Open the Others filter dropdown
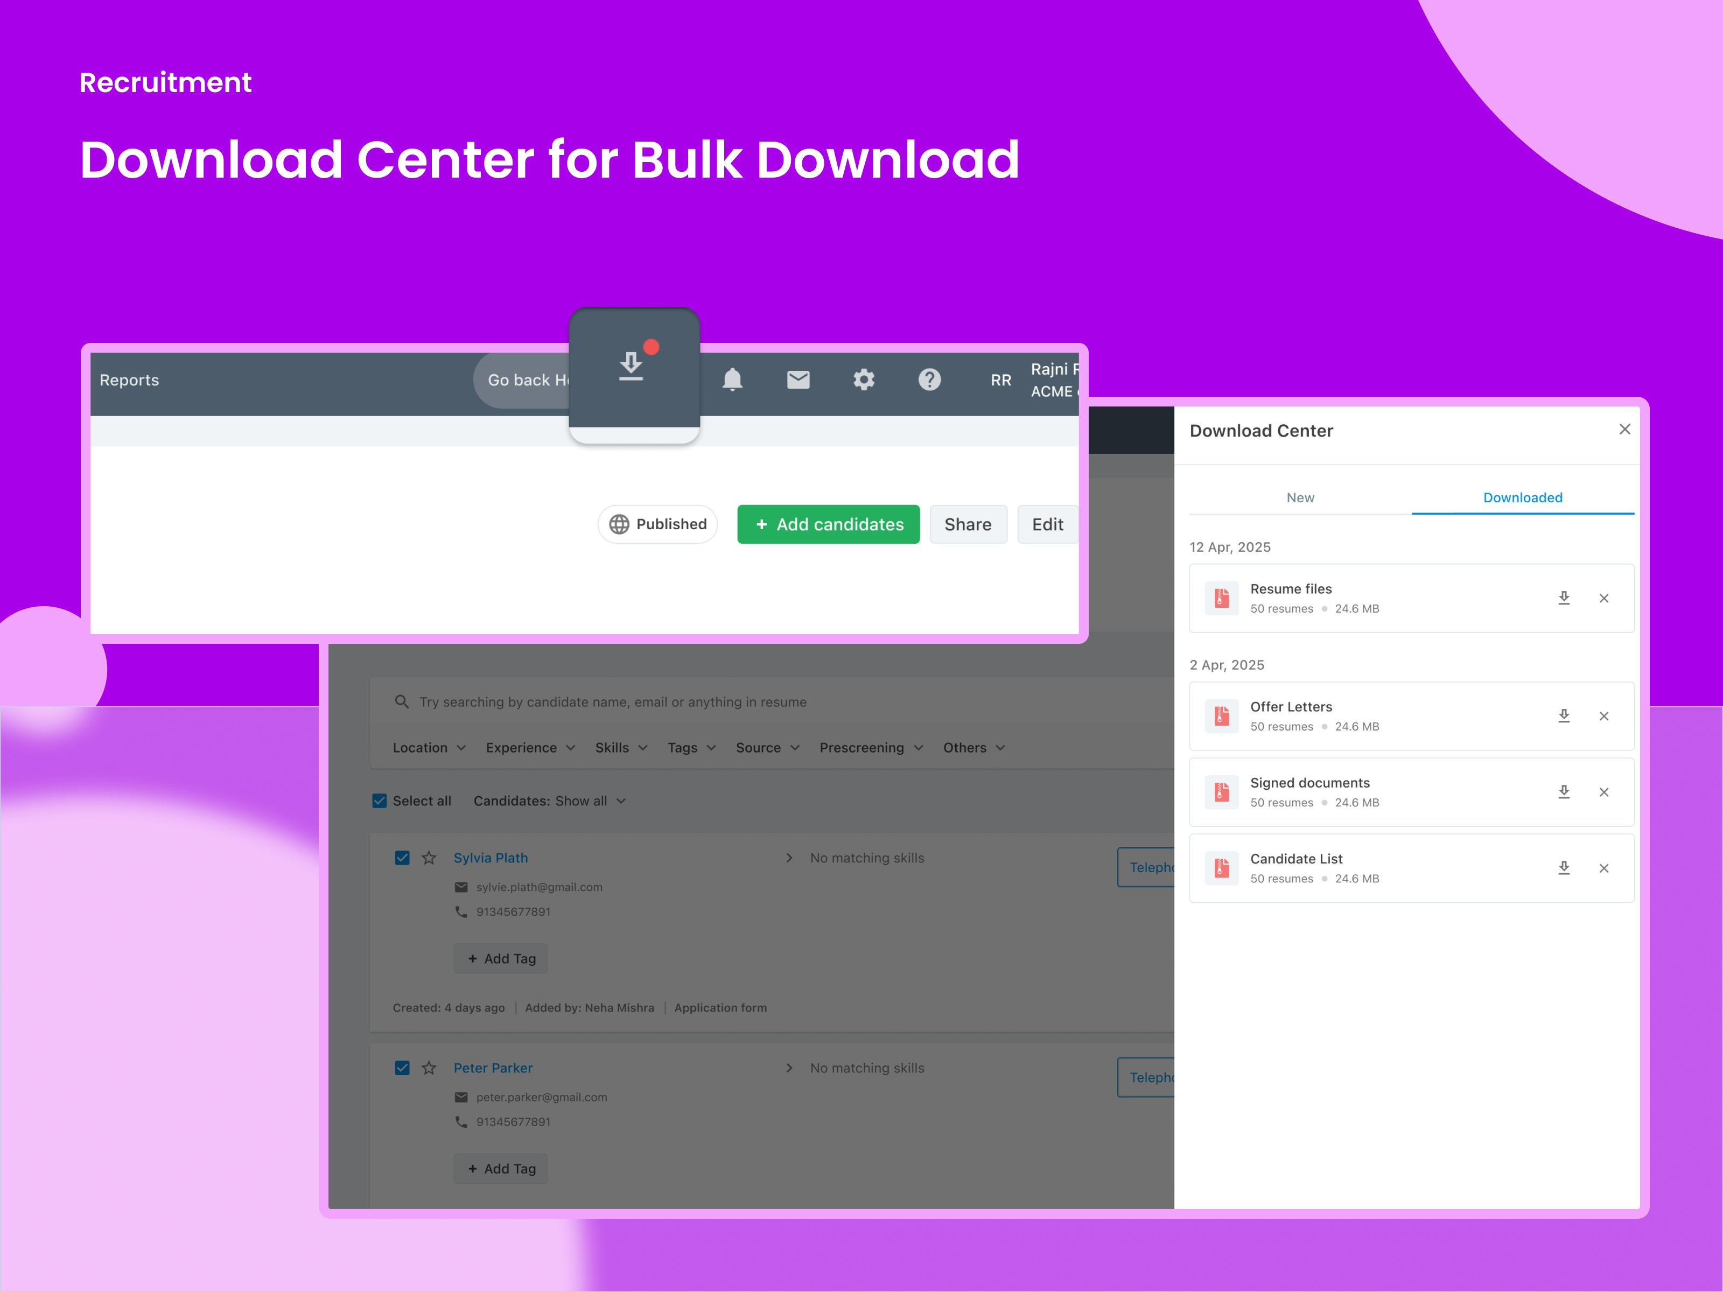1723x1292 pixels. point(973,748)
